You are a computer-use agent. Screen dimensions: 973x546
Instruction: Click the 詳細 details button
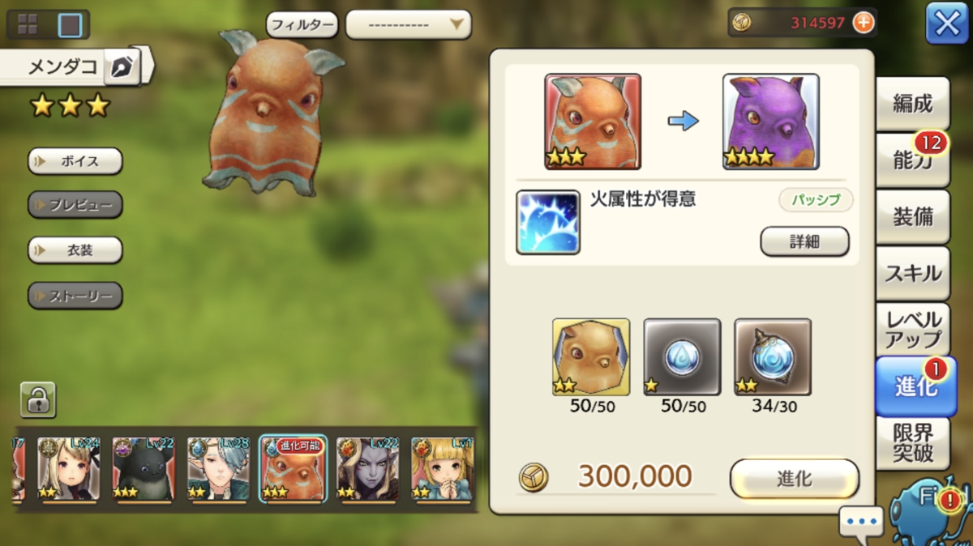(x=804, y=241)
